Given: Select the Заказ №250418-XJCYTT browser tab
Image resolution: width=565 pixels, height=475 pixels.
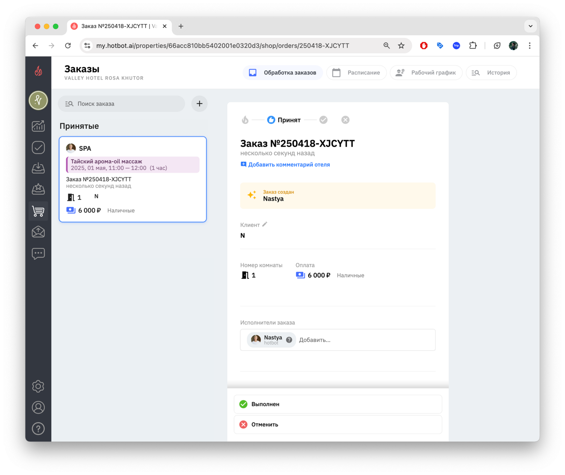Looking at the screenshot, I should pyautogui.click(x=119, y=26).
